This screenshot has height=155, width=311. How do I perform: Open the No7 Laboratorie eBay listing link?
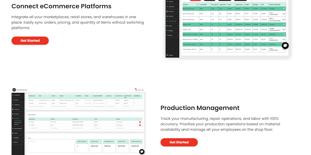275,20
